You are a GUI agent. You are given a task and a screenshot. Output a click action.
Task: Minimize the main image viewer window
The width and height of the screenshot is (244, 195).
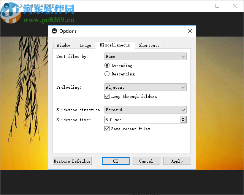[x=200, y=6]
